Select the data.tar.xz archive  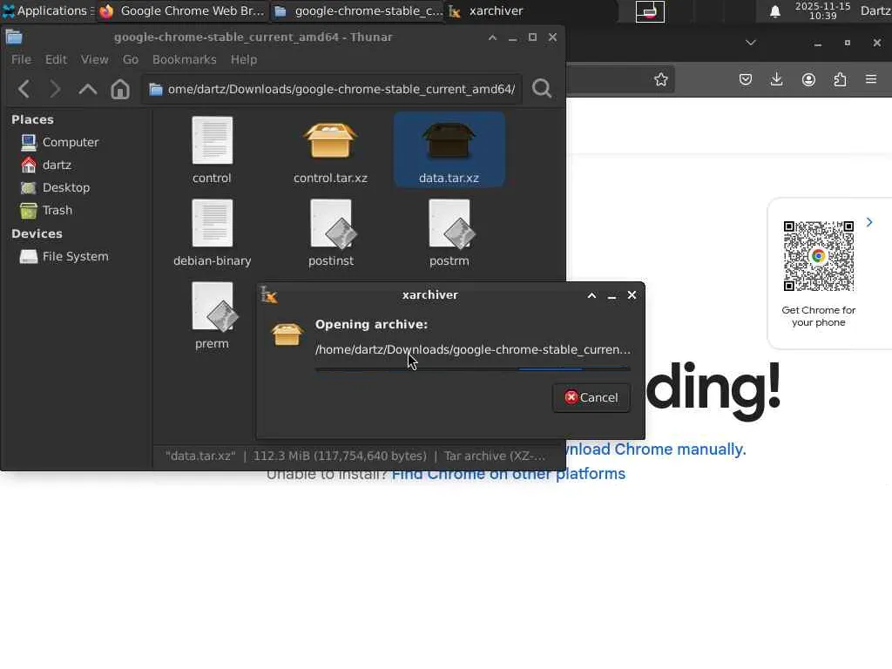pyautogui.click(x=449, y=150)
